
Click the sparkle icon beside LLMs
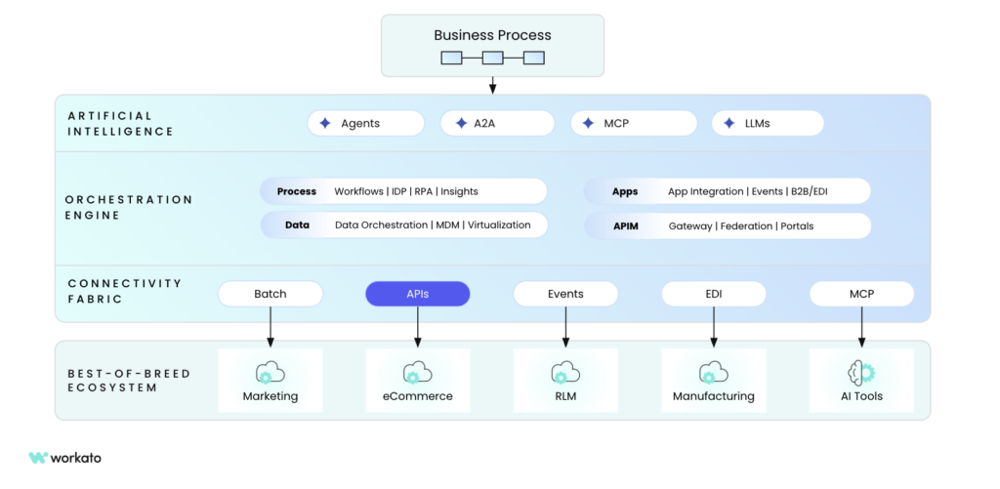[x=729, y=123]
